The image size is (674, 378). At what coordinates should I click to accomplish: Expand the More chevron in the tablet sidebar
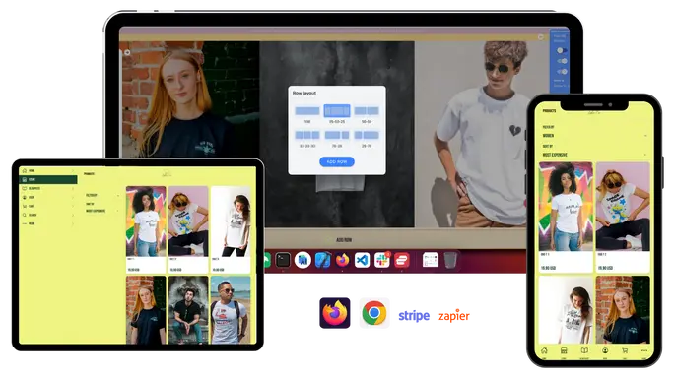click(73, 223)
